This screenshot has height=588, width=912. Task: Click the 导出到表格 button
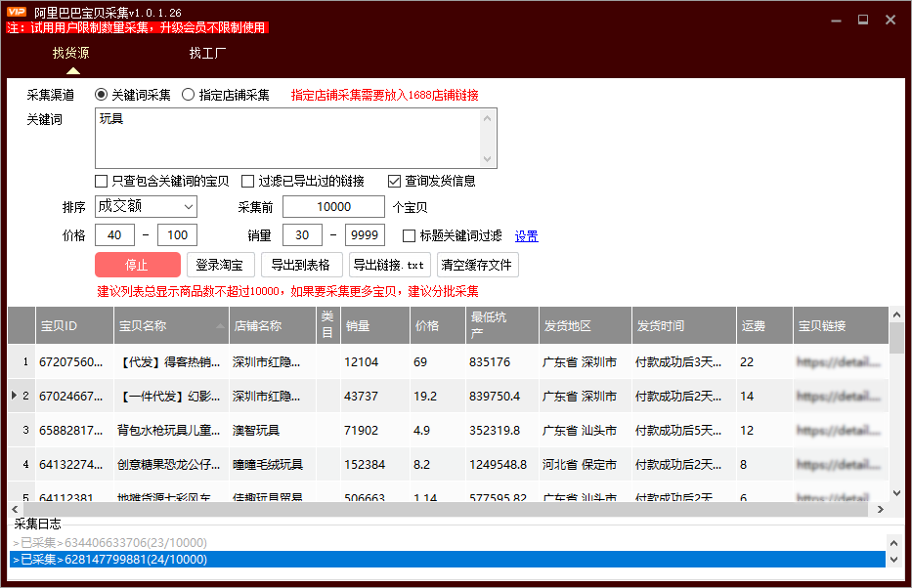point(302,265)
